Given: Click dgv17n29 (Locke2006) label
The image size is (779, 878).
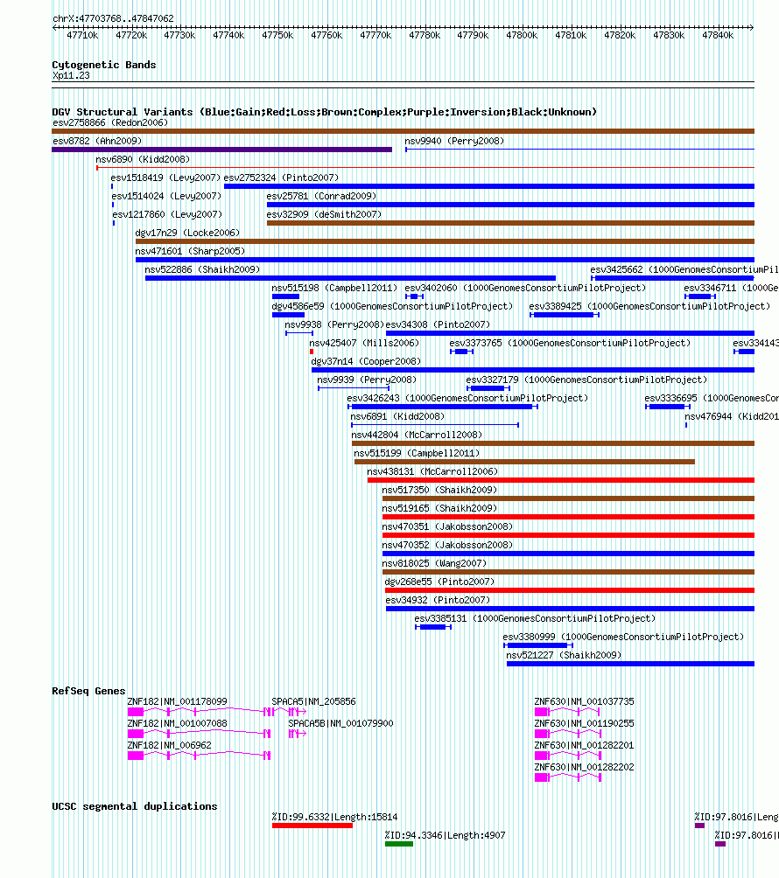Looking at the screenshot, I should tap(187, 233).
